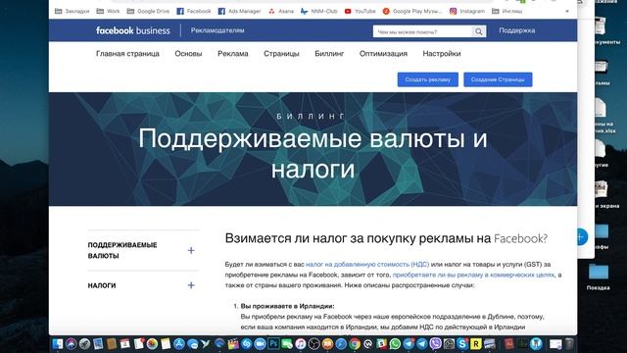The image size is (627, 353).
Task: Open Shazam from the dock
Action: click(x=246, y=343)
